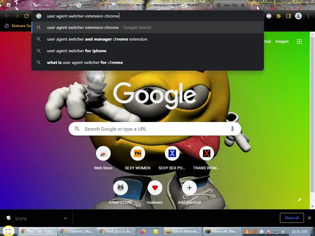
Task: Click the forward navigation arrow
Action: click(x=17, y=16)
